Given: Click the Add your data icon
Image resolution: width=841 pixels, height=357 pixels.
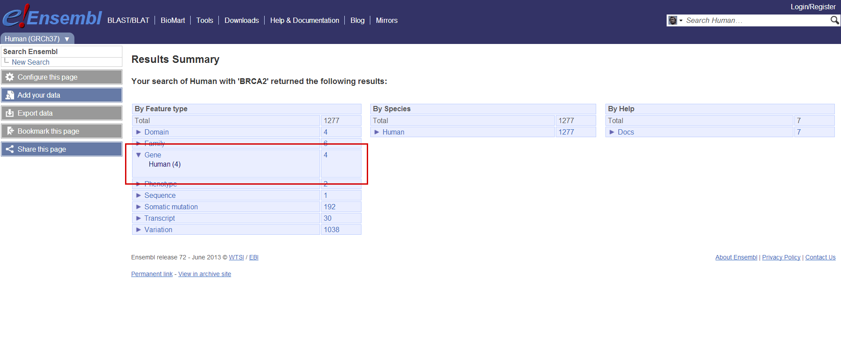Looking at the screenshot, I should pos(10,95).
